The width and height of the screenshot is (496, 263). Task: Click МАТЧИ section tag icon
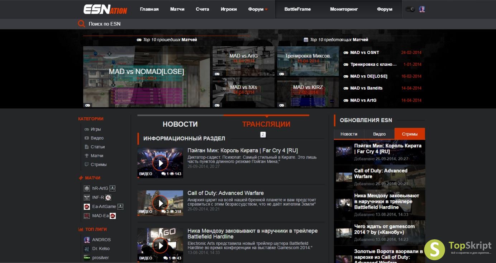pos(81,178)
